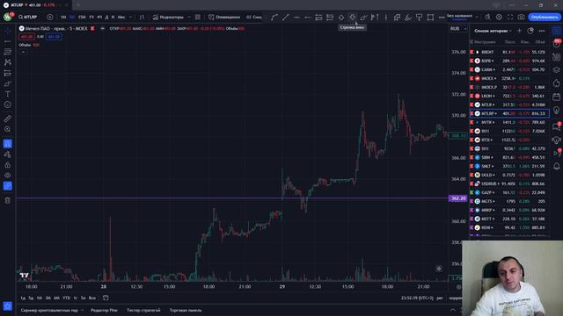Open notifications bell icon in right sidebar
Image resolution: width=563 pixels, height=316 pixels.
(x=556, y=166)
